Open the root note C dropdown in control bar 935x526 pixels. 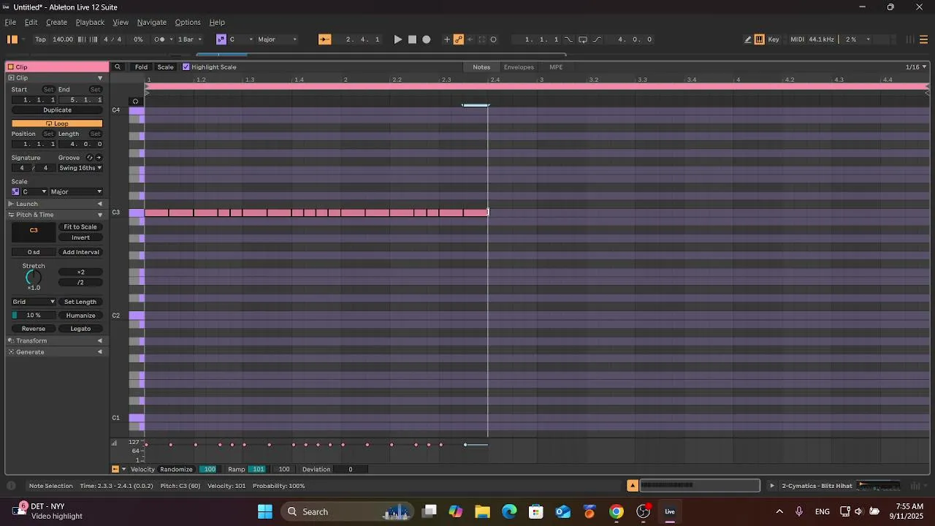[241, 39]
